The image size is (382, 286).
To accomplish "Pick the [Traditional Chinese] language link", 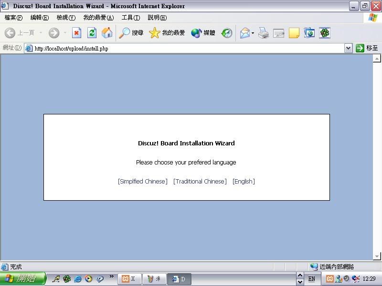I will 200,182.
